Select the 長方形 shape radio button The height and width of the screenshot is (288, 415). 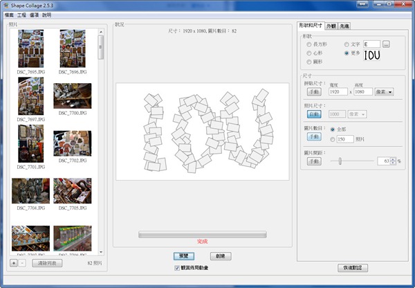pos(308,44)
